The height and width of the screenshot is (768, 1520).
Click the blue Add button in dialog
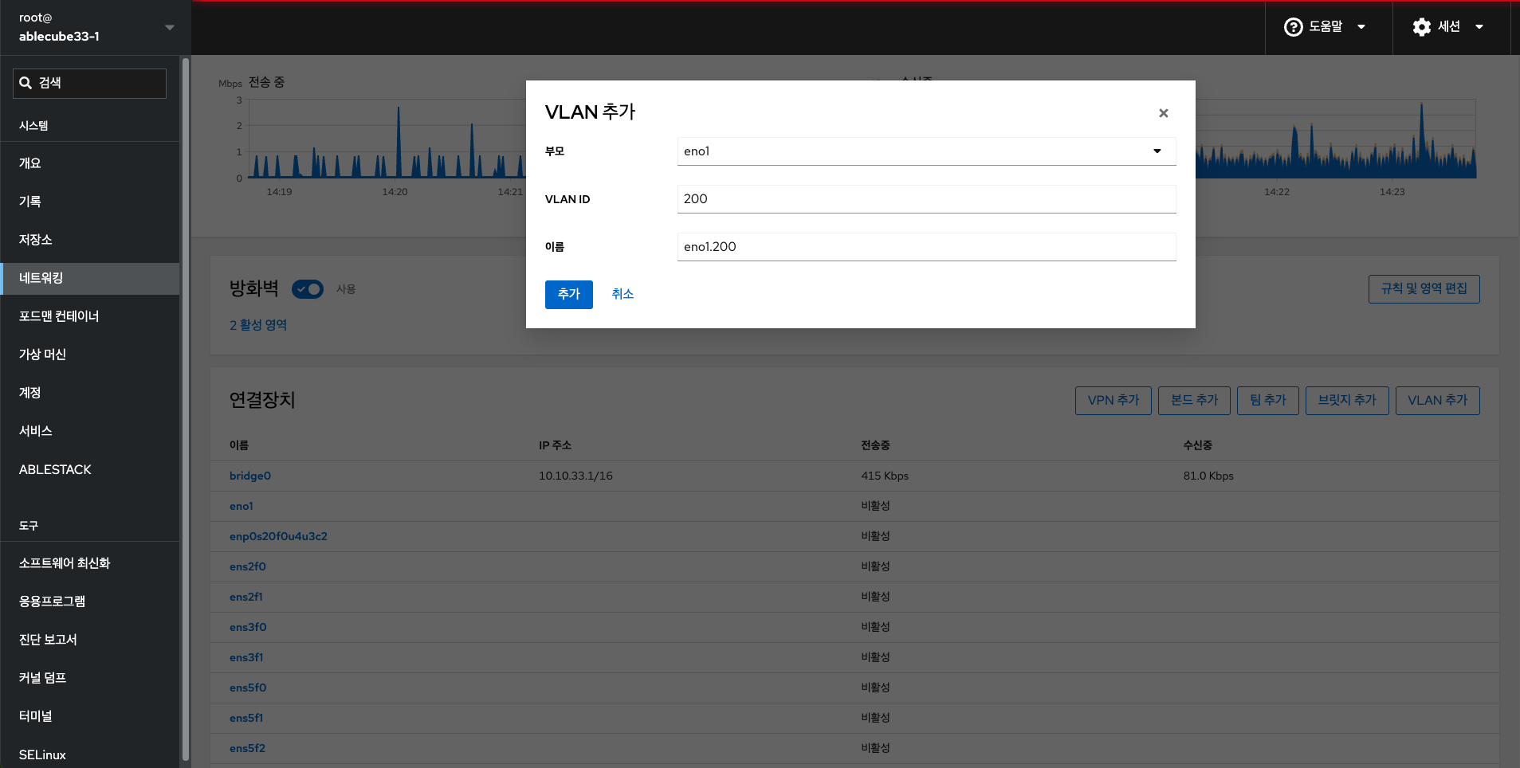click(x=568, y=294)
